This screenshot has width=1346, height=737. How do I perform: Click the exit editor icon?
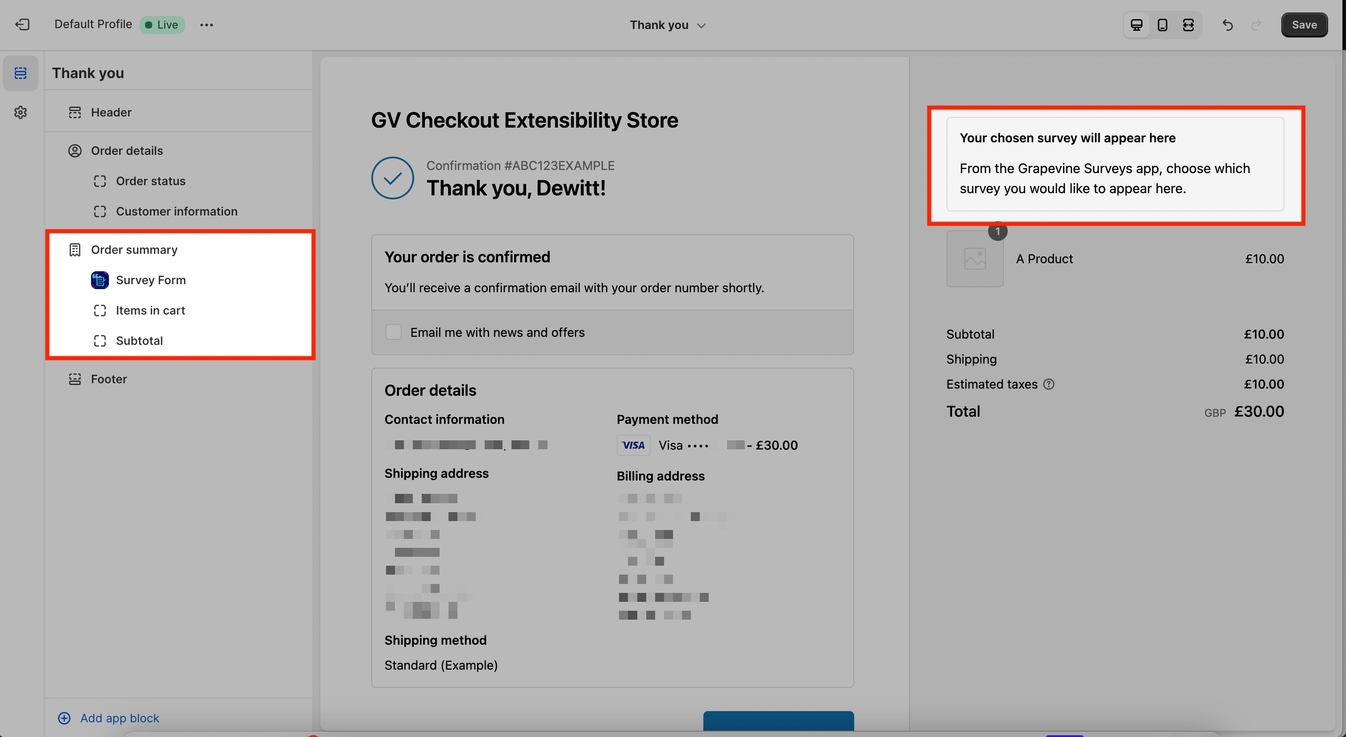tap(22, 25)
